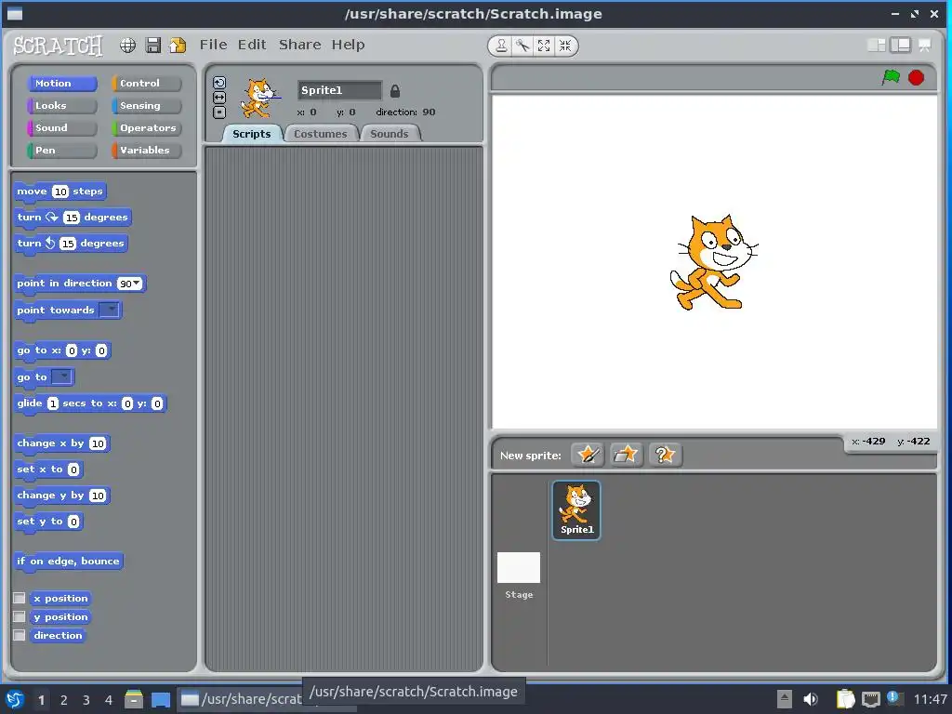Switch to the Scripts tab
This screenshot has width=952, height=714.
[x=251, y=134]
